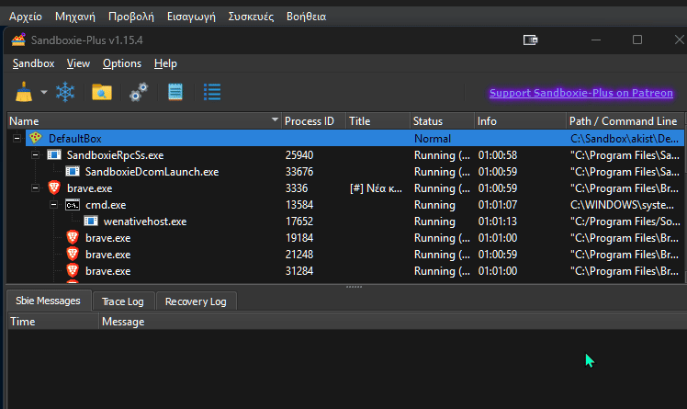
Task: Switch to the Trace Log tab
Action: click(x=123, y=301)
